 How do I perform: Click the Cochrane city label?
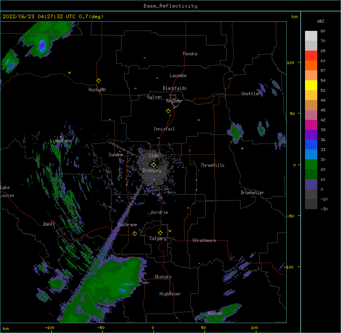pyautogui.click(x=127, y=225)
